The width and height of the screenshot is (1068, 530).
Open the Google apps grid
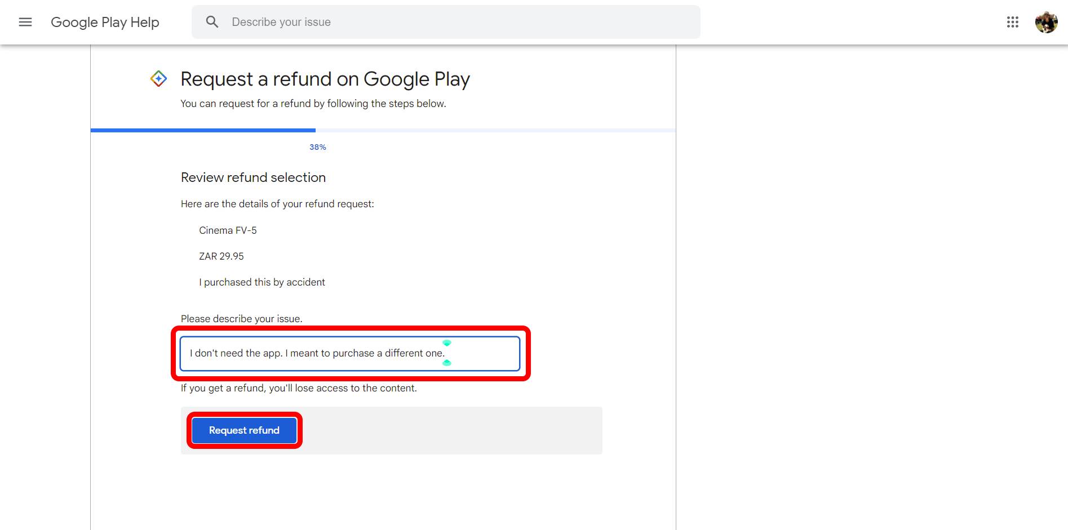(x=1012, y=22)
